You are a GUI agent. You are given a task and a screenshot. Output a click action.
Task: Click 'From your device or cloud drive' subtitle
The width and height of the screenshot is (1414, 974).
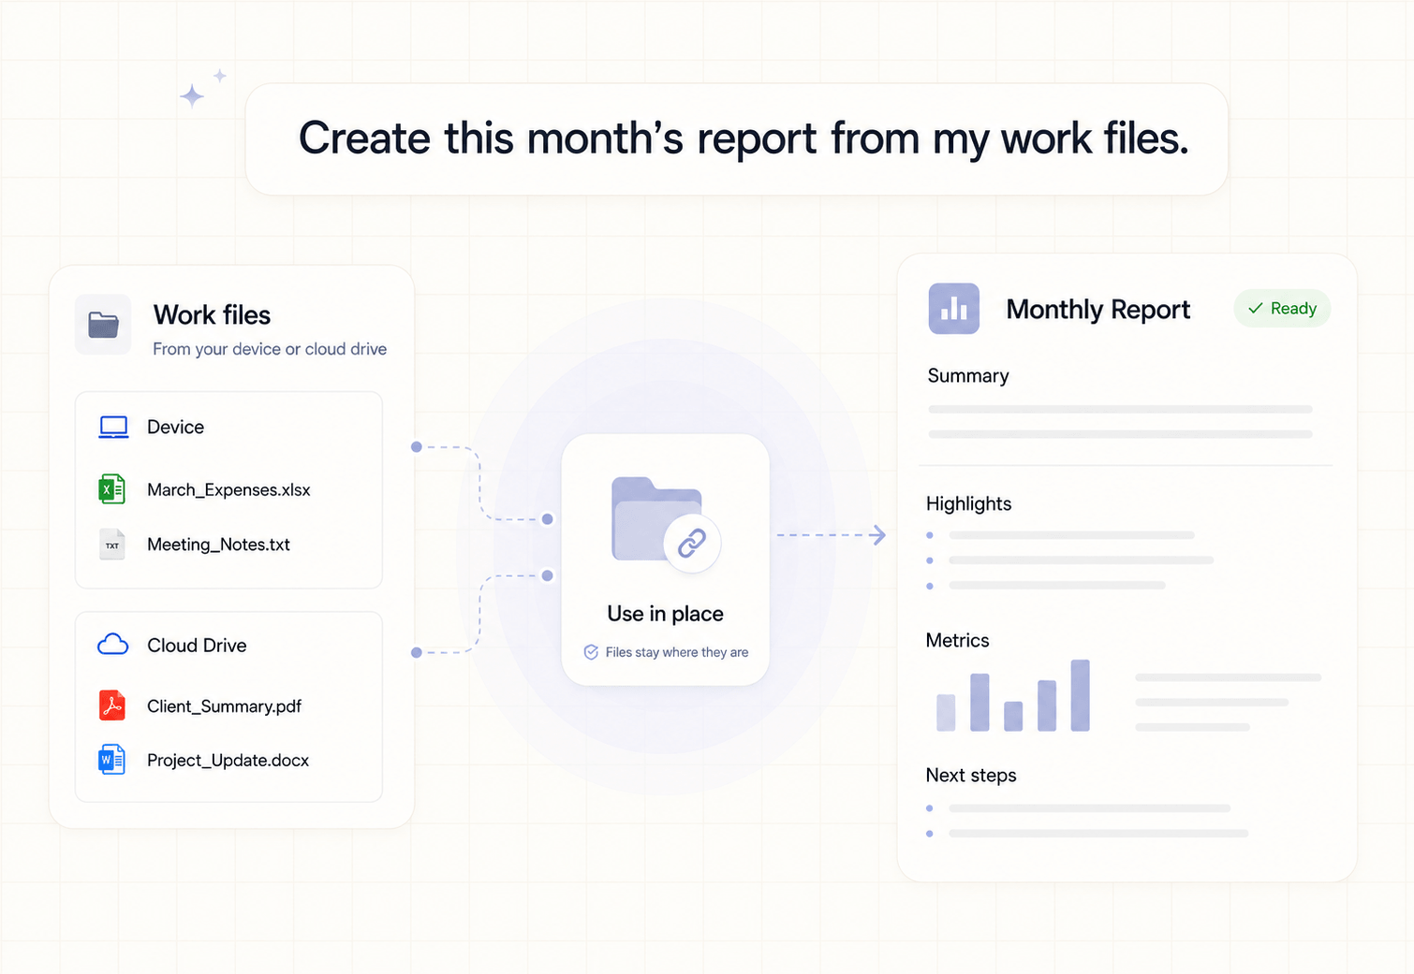(270, 349)
